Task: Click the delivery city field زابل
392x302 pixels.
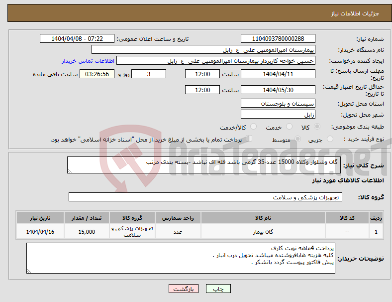Action: pyautogui.click(x=278, y=114)
